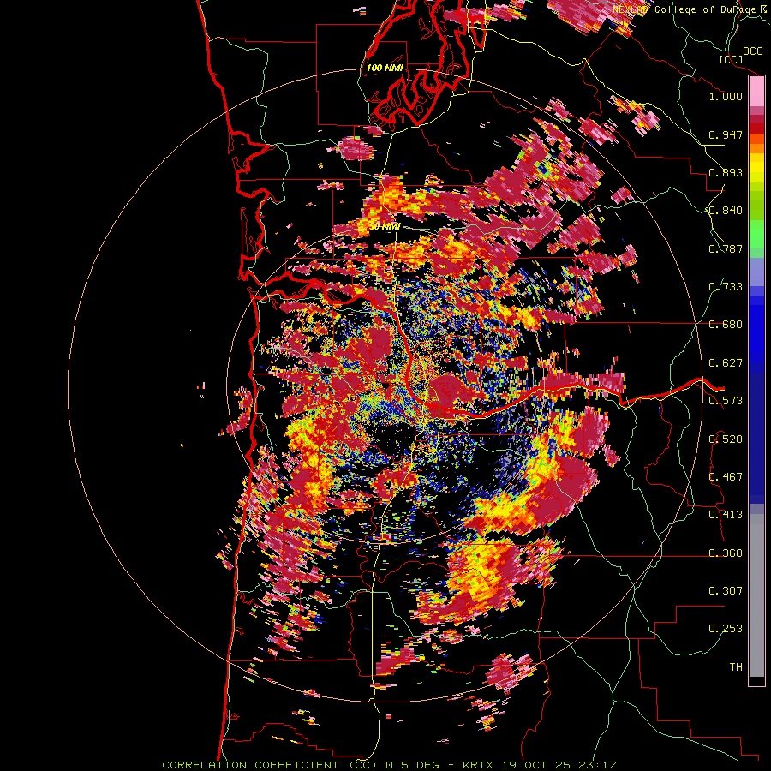The width and height of the screenshot is (771, 771).
Task: Click the 0.520 legend value
Action: point(726,439)
